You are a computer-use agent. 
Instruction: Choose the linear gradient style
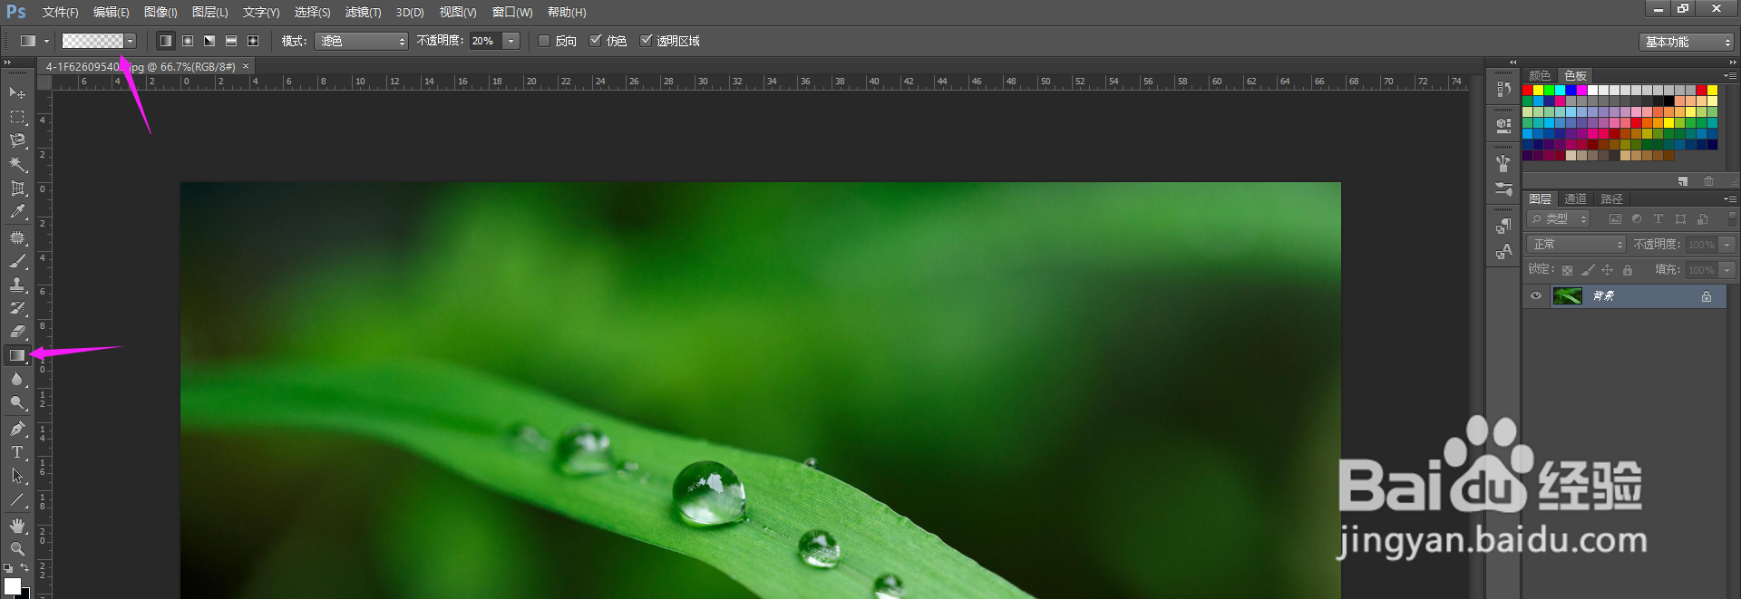(166, 41)
